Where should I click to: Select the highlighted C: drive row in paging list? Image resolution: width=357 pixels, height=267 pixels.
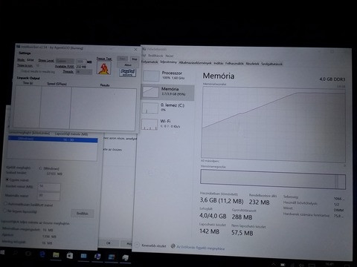click(53, 139)
